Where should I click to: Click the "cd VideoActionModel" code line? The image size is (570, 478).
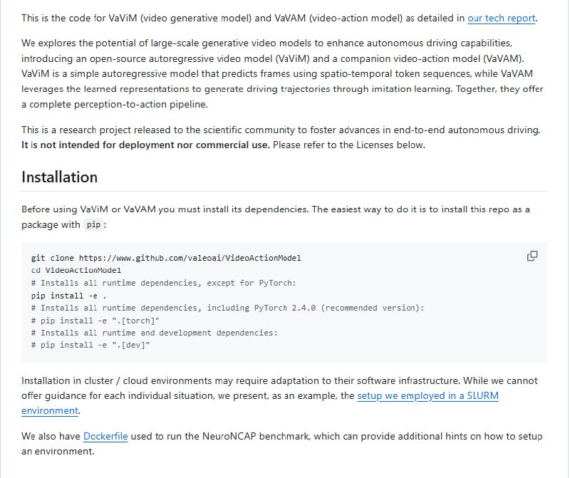click(76, 271)
